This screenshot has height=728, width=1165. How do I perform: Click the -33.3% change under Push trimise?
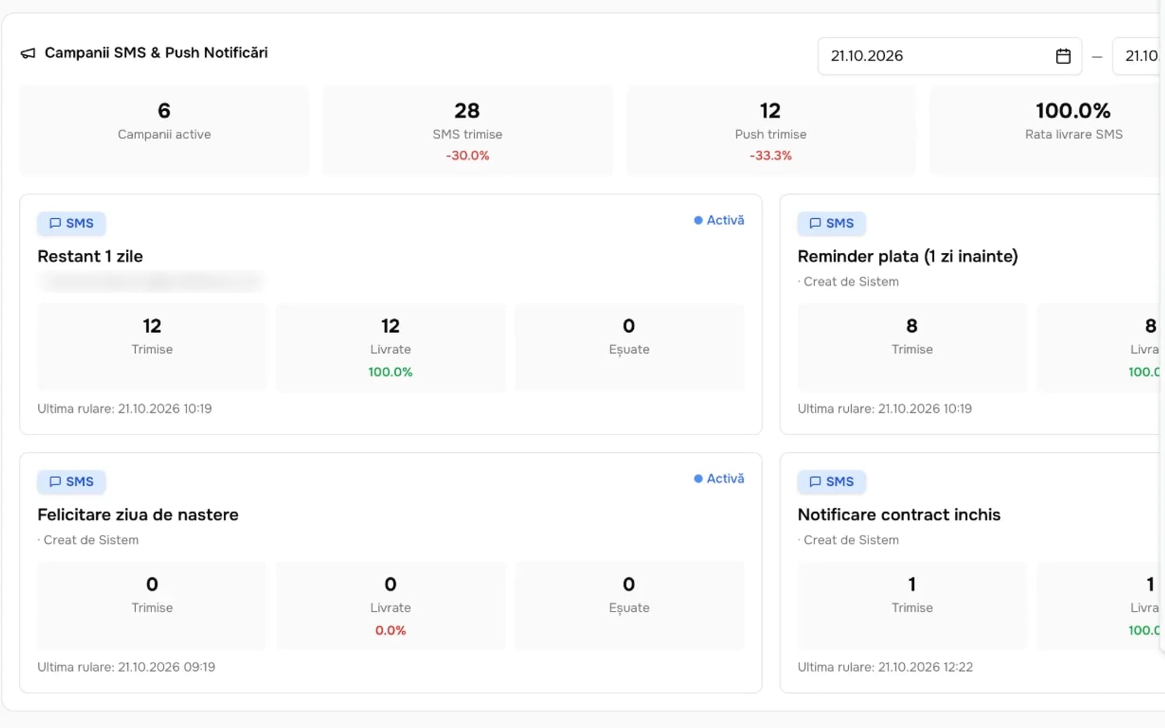(x=771, y=156)
